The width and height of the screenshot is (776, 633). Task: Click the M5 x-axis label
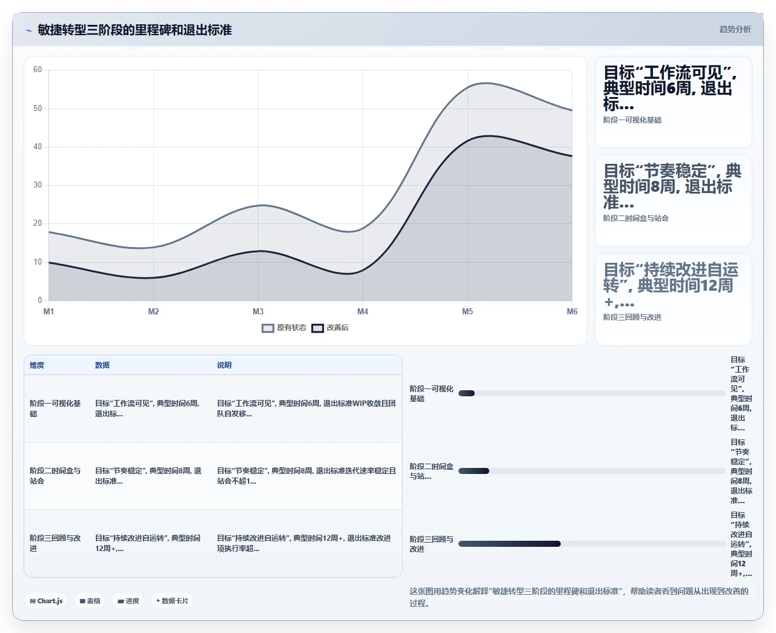point(467,311)
